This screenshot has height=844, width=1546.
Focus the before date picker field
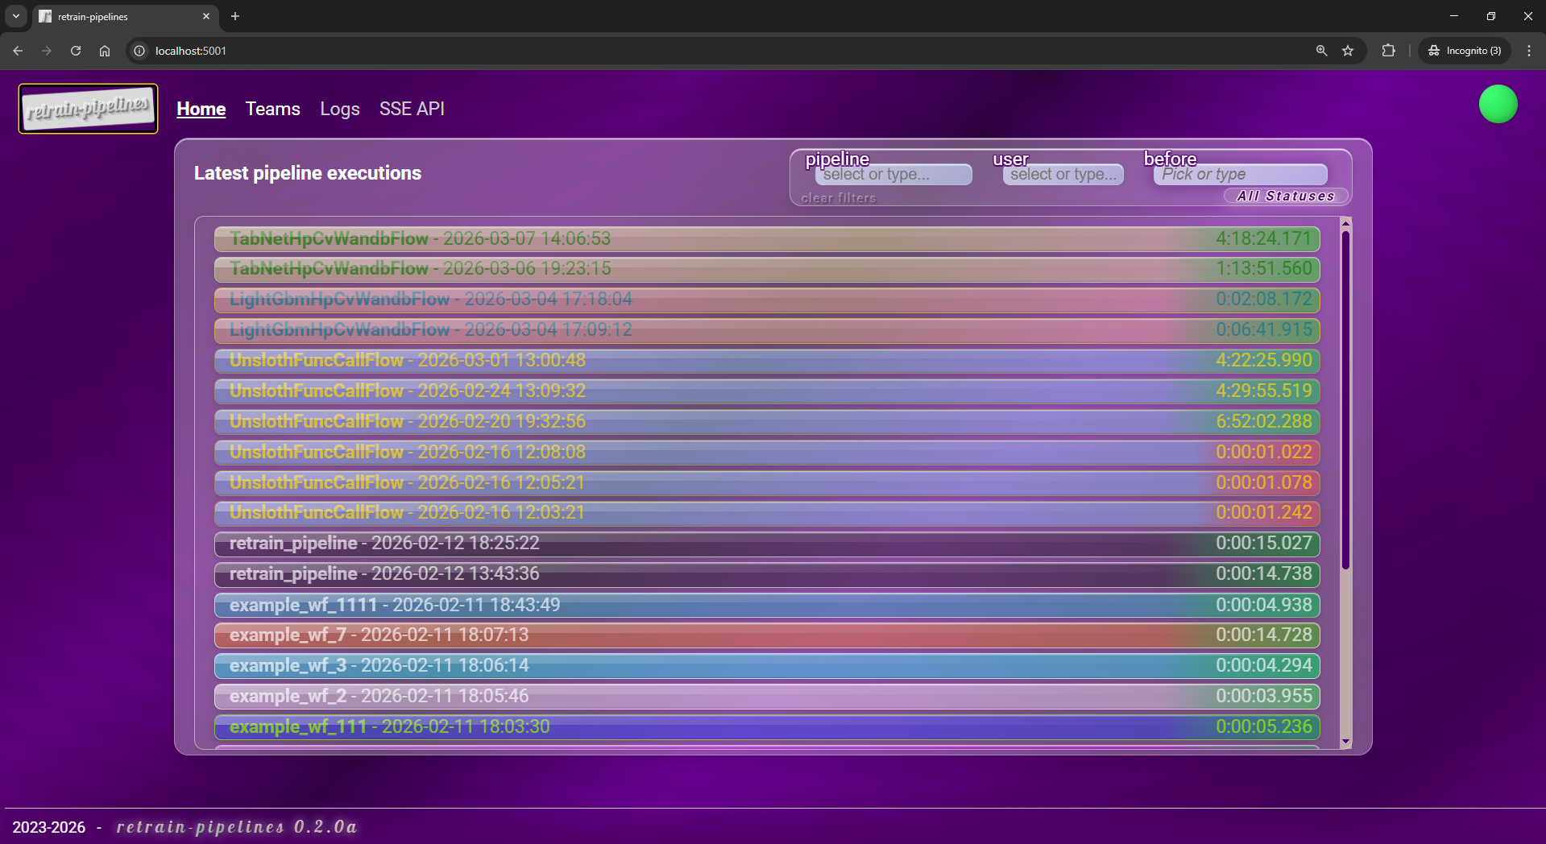(x=1240, y=174)
